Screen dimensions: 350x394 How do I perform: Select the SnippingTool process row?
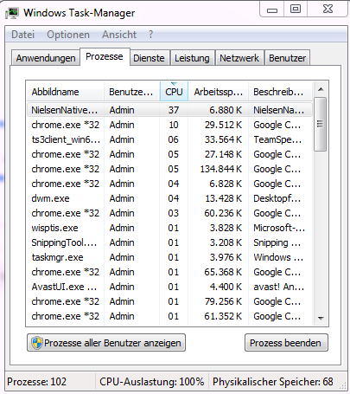(x=169, y=242)
